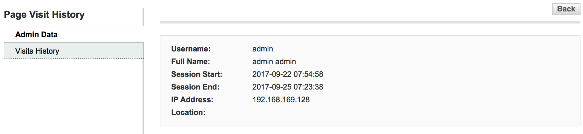The height and width of the screenshot is (134, 583).
Task: Click blank space below the Visits History tab
Action: pos(73,95)
